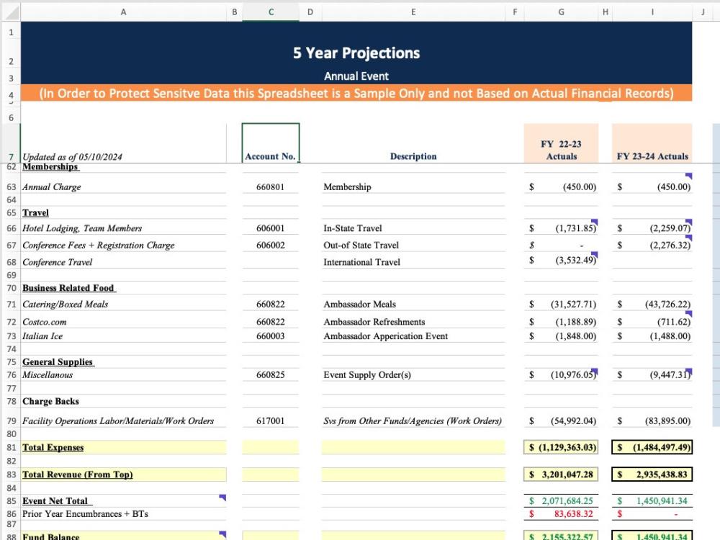
Task: Click account number 606002
Action: coord(271,246)
